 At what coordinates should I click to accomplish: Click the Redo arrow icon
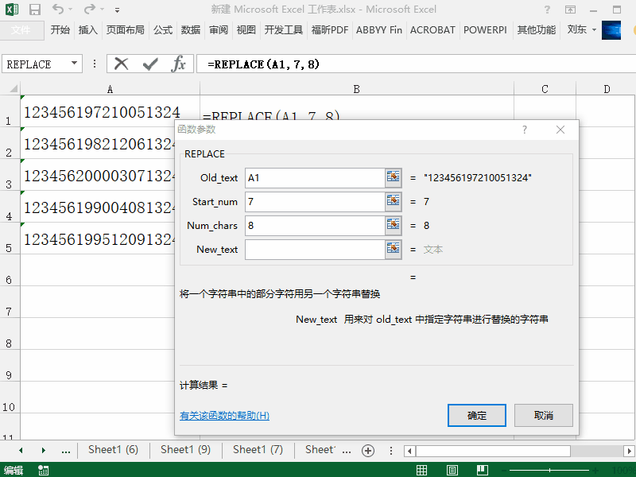(90, 9)
